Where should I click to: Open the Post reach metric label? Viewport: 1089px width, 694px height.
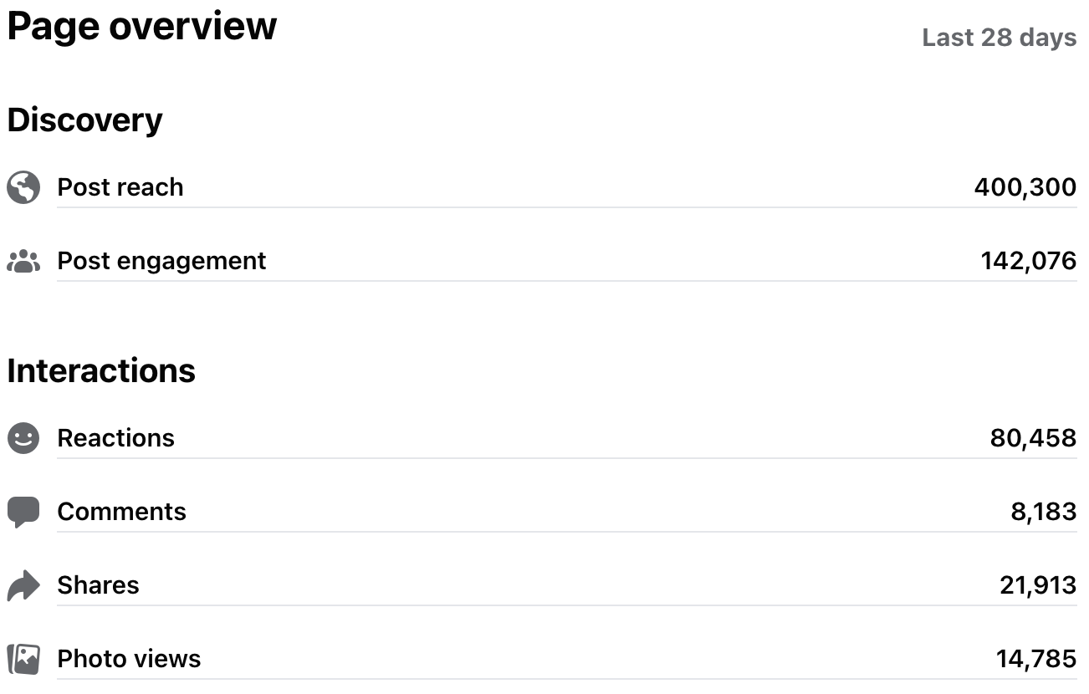[120, 187]
